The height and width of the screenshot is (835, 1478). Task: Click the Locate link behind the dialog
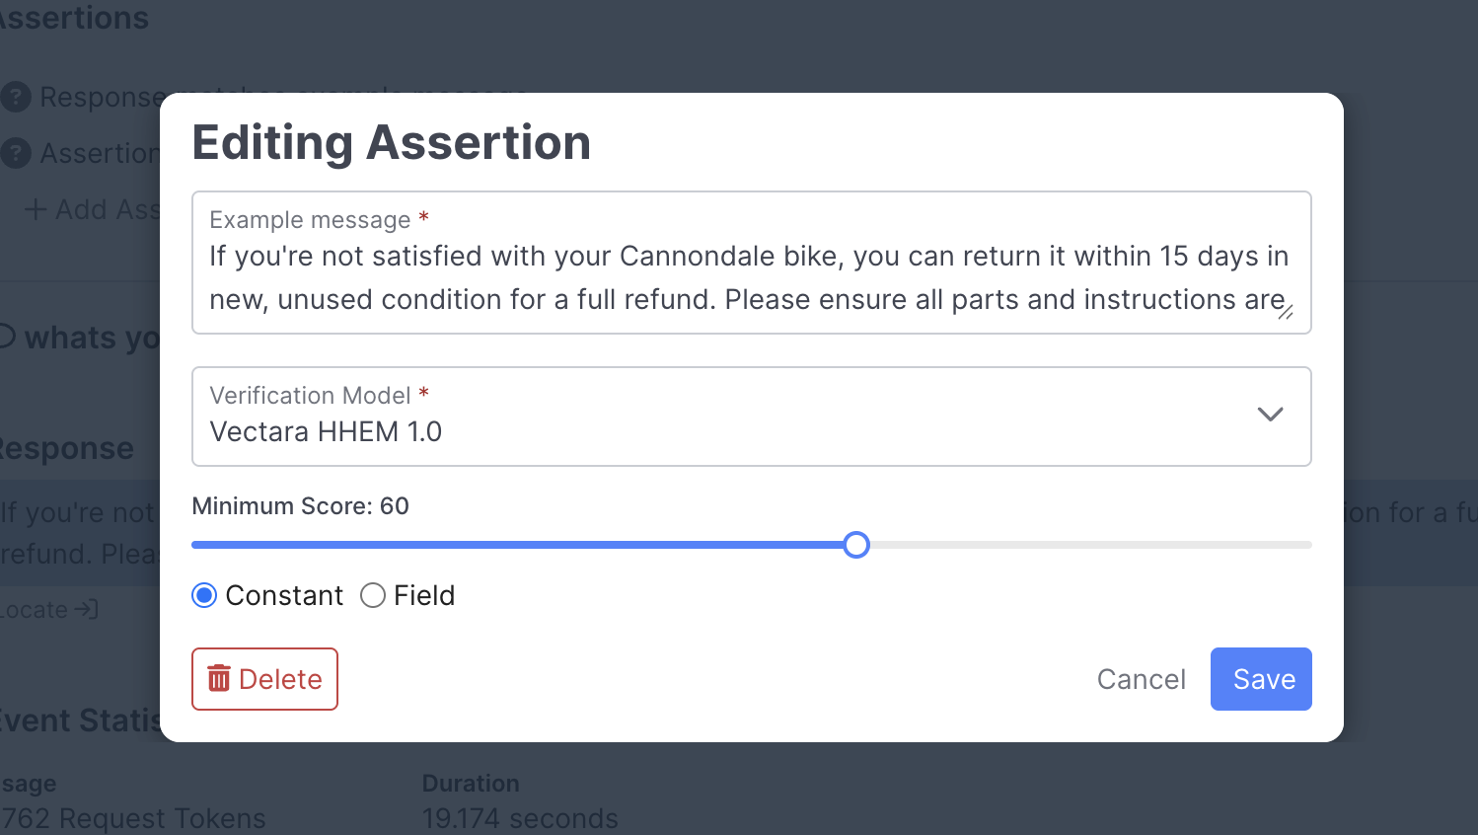[36, 610]
